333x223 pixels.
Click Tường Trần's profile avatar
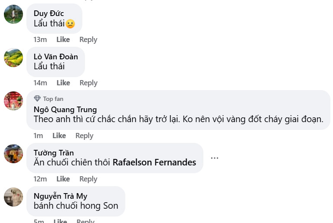tap(13, 154)
